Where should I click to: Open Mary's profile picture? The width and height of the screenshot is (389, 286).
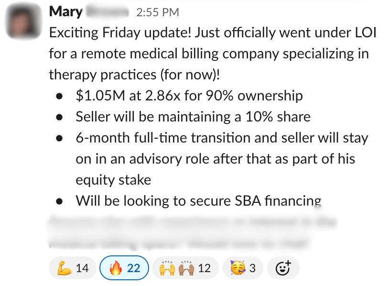tap(22, 22)
